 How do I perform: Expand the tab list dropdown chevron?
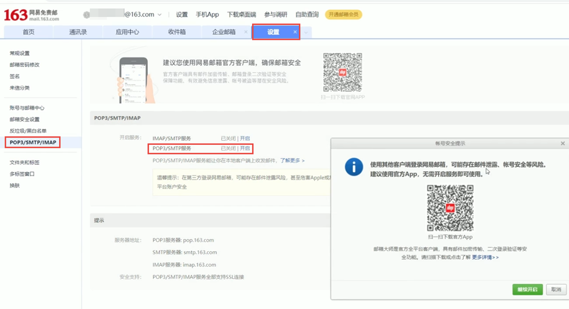pos(306,32)
